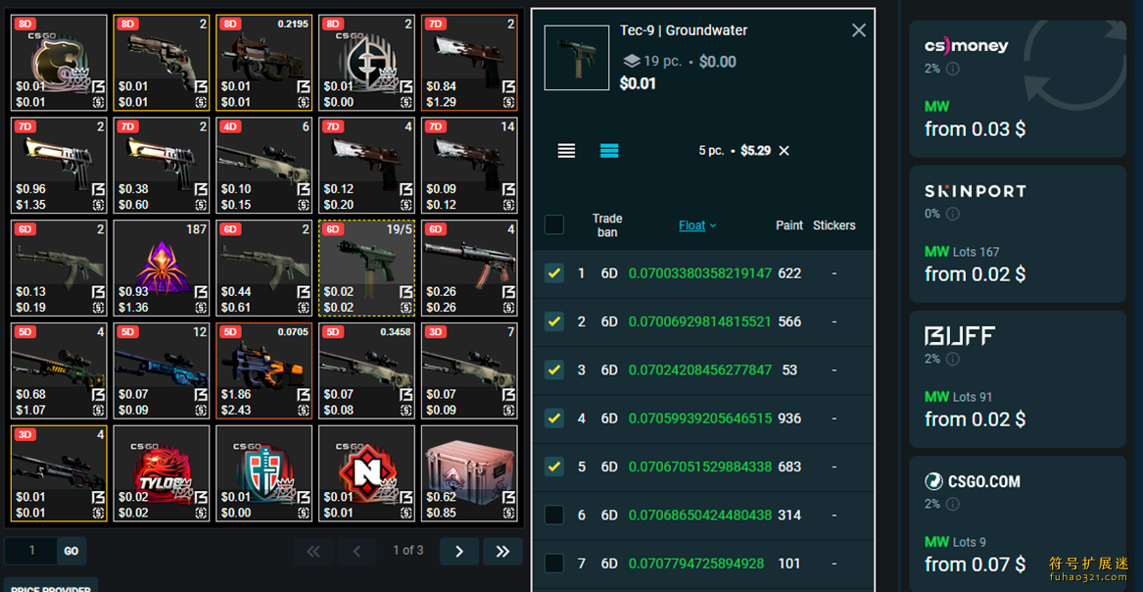1143x592 pixels.
Task: Uncheck row 4 with paint 936
Action: (554, 419)
